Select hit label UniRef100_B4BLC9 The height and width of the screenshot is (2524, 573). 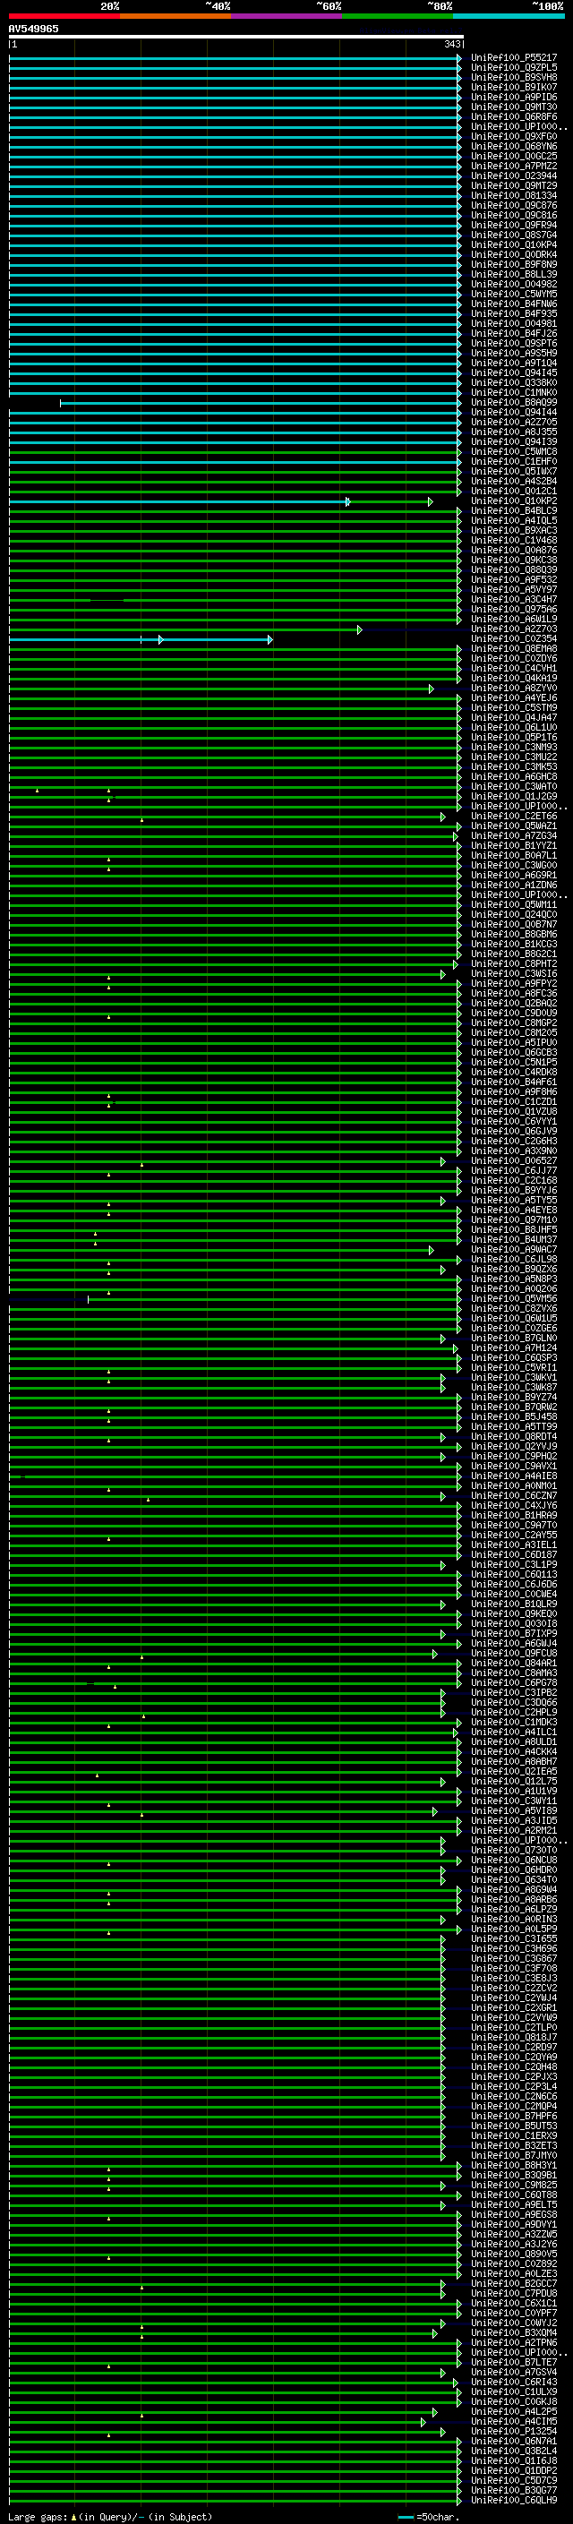pyautogui.click(x=514, y=510)
